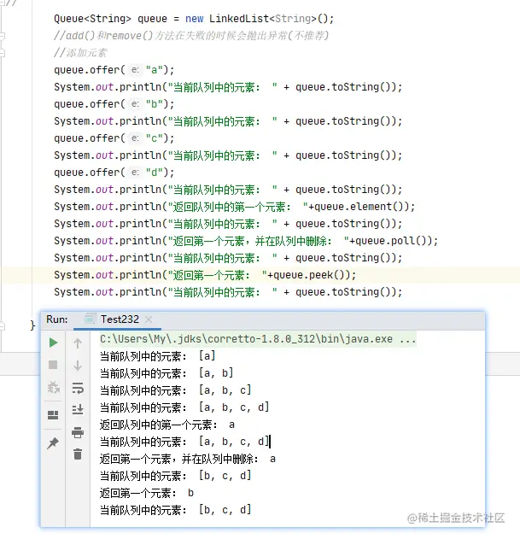Click the LinkedList<String> constructor text
The width and height of the screenshot is (520, 539).
pos(272,19)
